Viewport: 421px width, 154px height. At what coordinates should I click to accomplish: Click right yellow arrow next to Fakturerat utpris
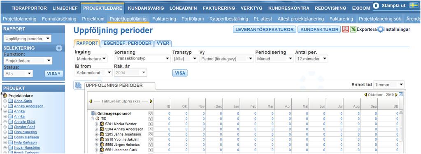tap(151, 101)
